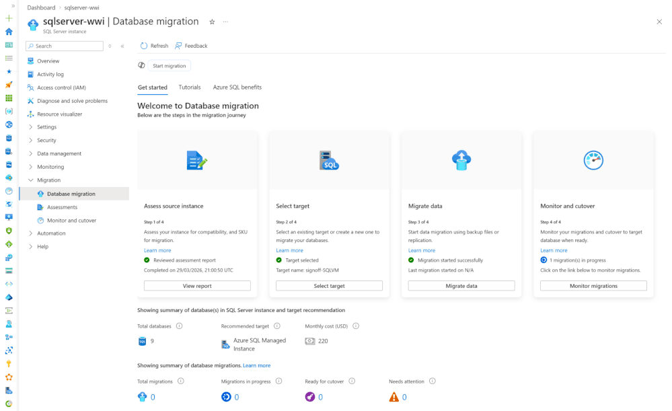Image resolution: width=672 pixels, height=411 pixels.
Task: Switch to the Tutorials tab
Action: click(x=190, y=87)
